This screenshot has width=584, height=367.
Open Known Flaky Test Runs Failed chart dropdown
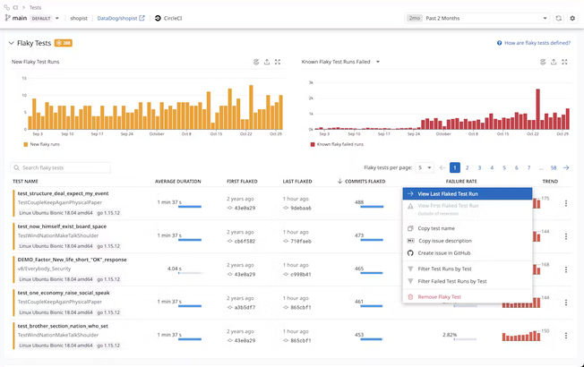(x=379, y=62)
